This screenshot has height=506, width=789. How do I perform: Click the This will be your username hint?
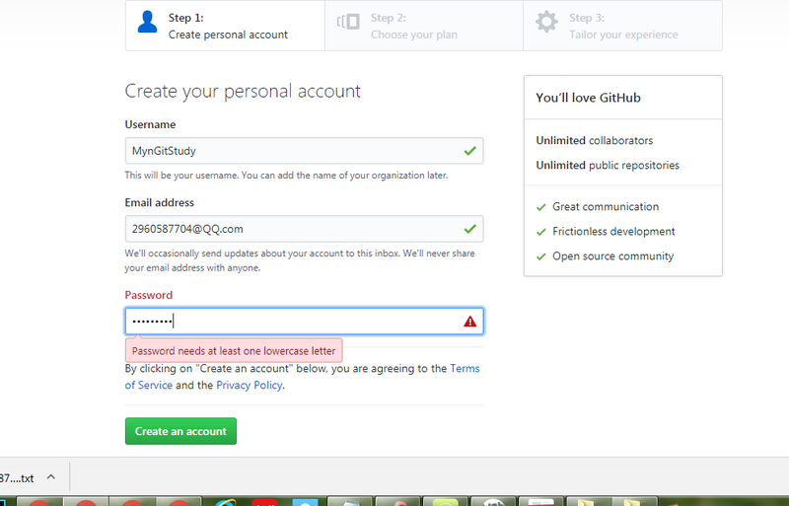click(x=286, y=176)
